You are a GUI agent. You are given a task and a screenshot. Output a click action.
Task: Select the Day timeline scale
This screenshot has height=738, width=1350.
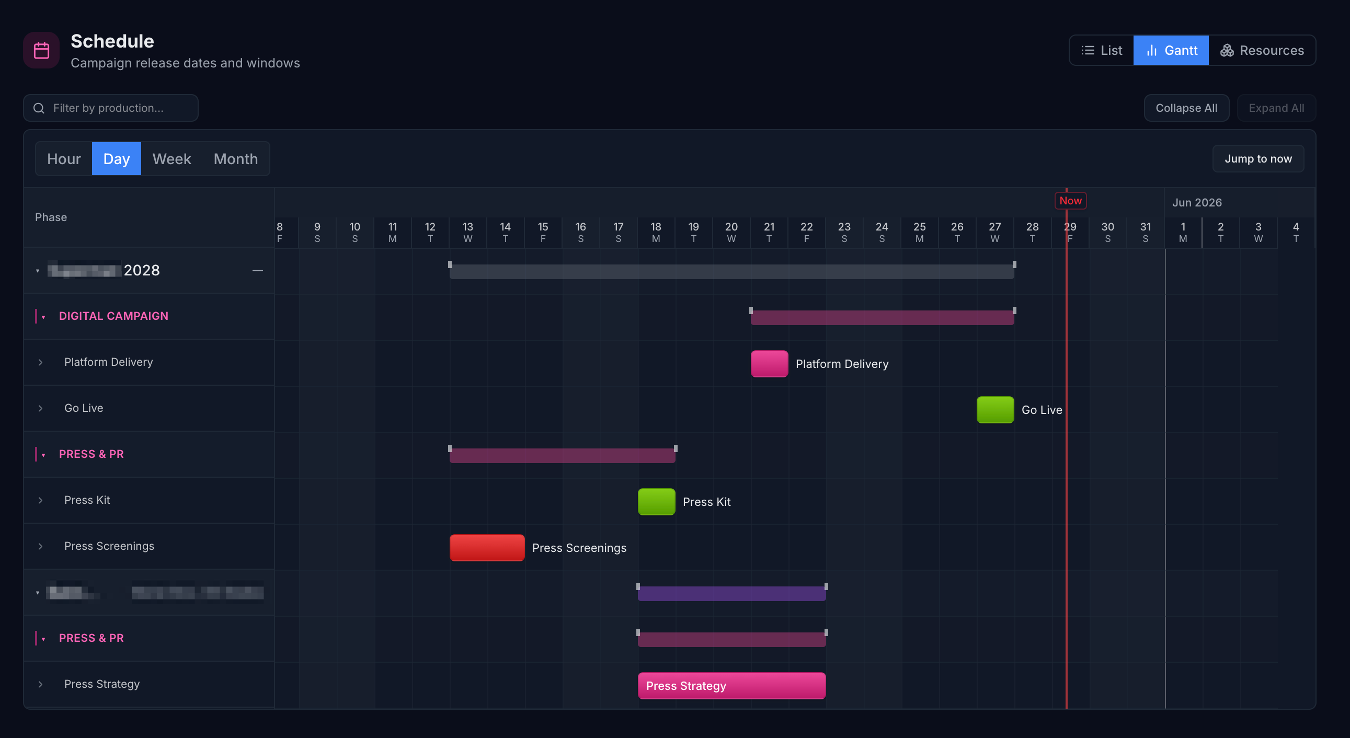(117, 159)
